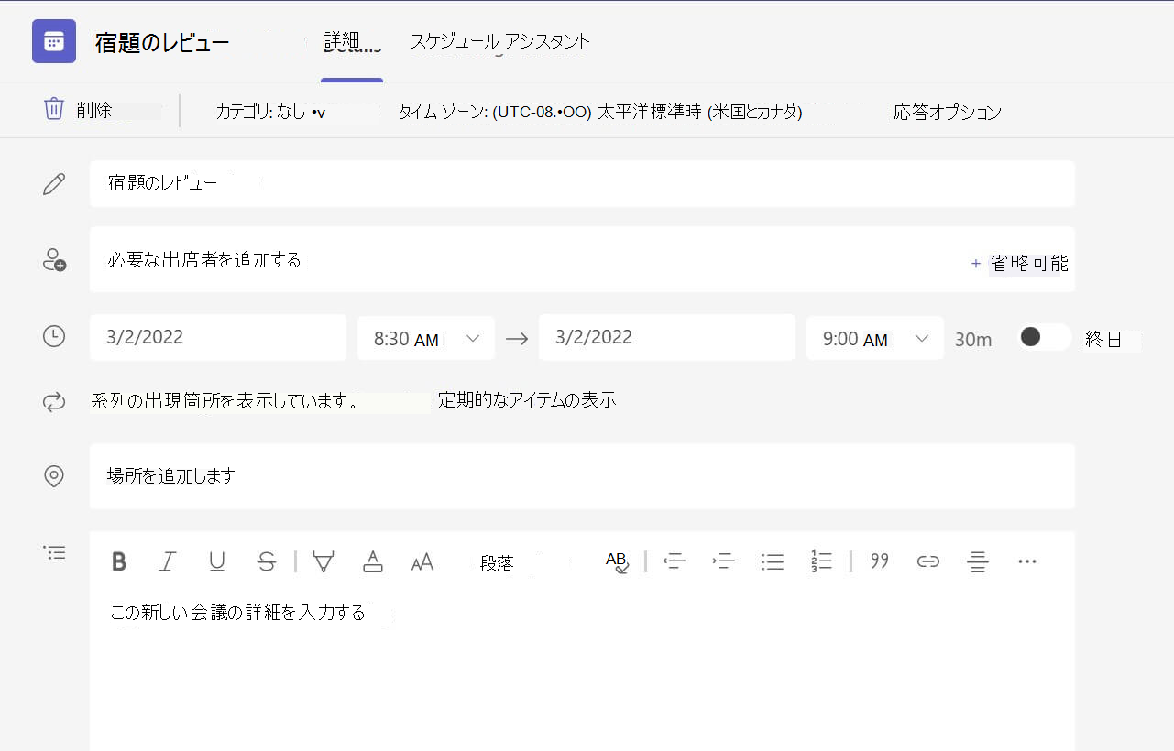Viewport: 1174px width, 751px height.
Task: Open the カテゴリ: なし dropdown
Action: pos(270,113)
